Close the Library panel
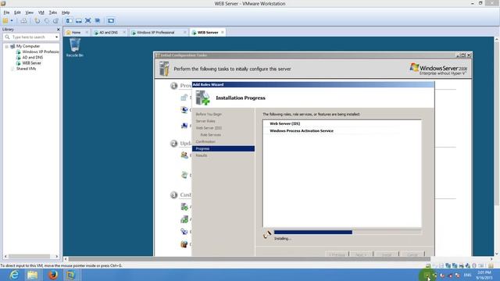This screenshot has width=500, height=281. point(58,30)
